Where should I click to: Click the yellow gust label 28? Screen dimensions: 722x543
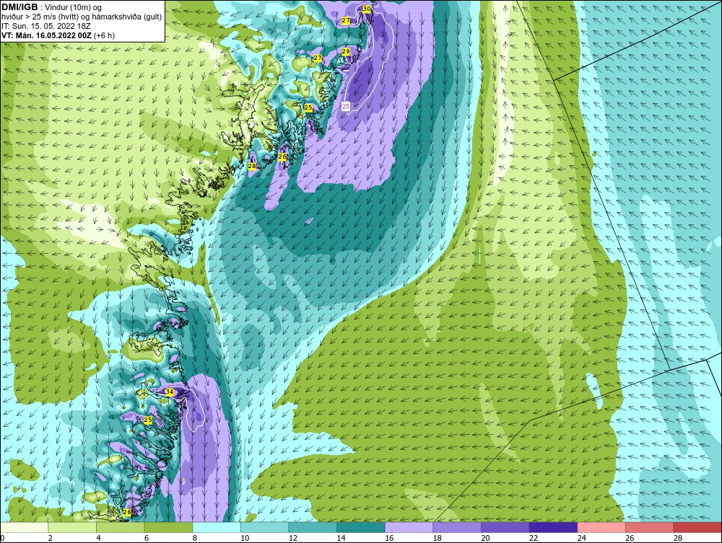pos(252,166)
